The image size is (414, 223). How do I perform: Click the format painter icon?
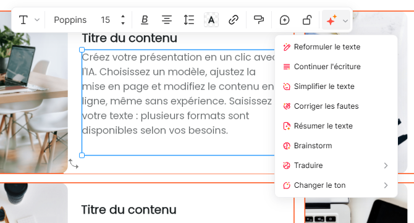(x=259, y=20)
